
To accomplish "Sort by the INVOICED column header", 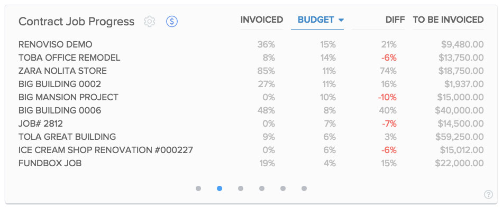I will [x=261, y=20].
